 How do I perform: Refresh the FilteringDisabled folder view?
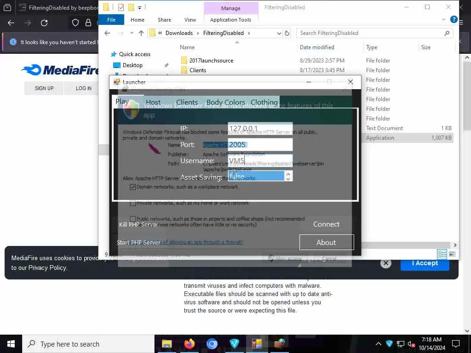[x=287, y=33]
